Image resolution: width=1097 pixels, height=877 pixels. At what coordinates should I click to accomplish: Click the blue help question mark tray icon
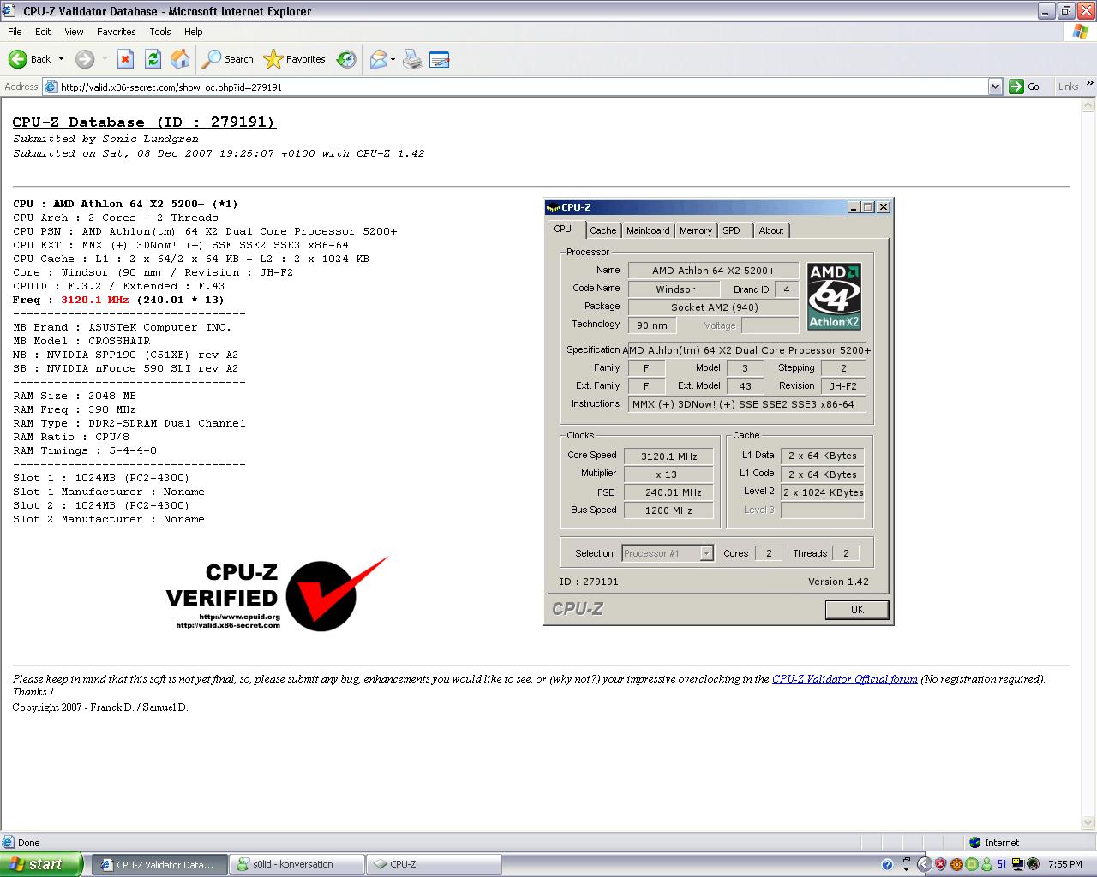pos(887,864)
